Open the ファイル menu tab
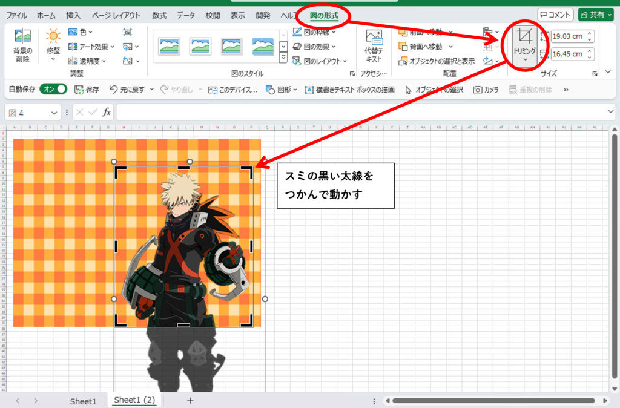620x408 pixels. coord(16,15)
